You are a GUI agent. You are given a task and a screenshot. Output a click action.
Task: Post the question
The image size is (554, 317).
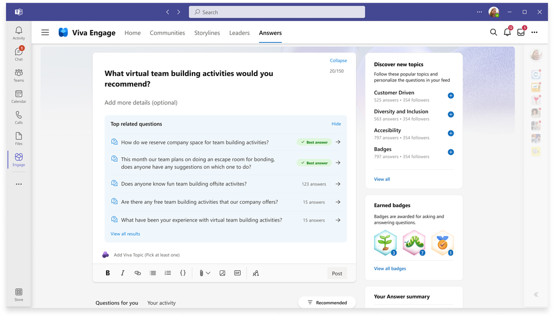pos(337,273)
